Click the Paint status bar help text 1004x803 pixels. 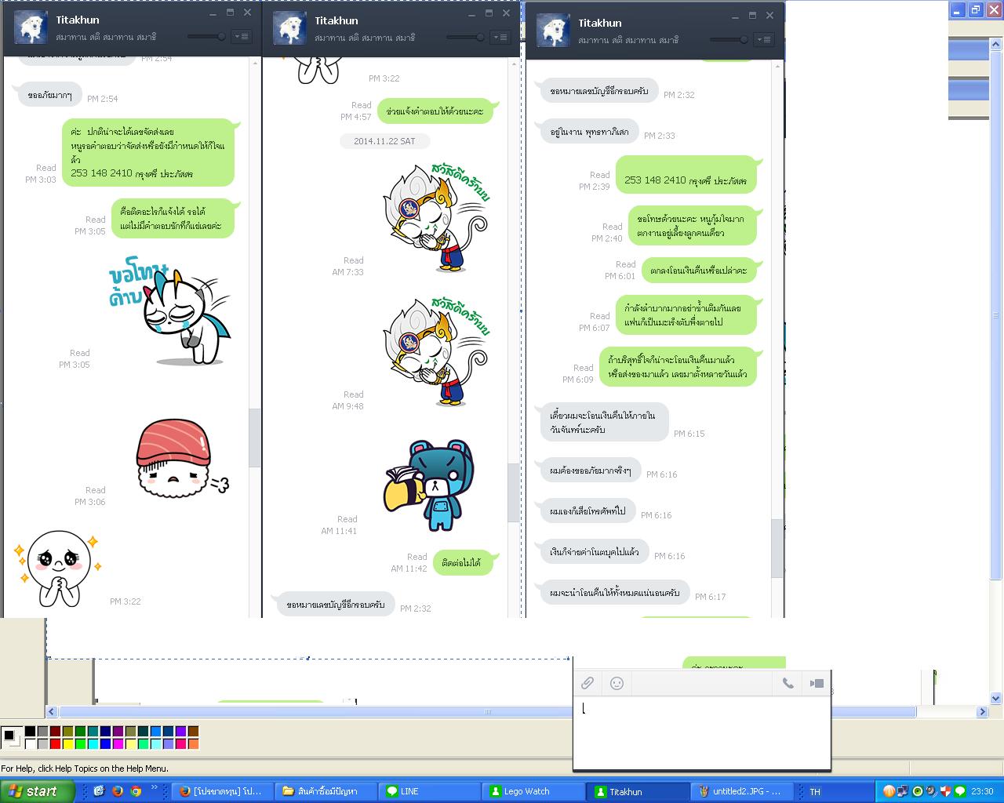85,768
